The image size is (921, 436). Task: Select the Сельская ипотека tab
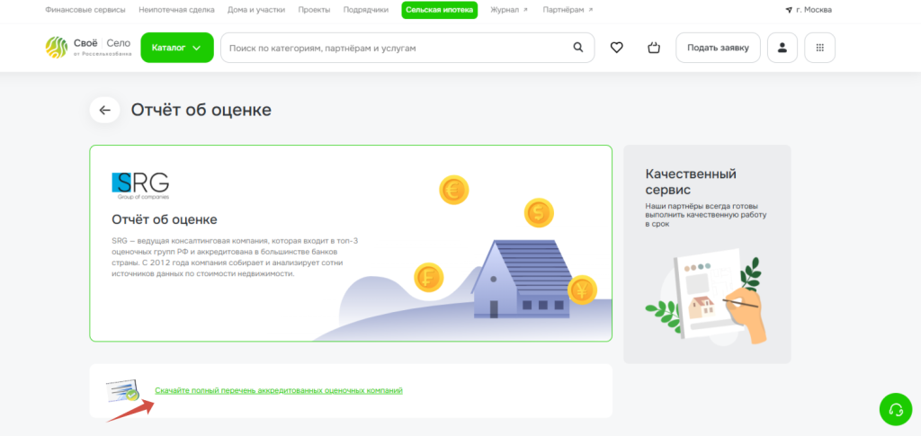point(439,10)
